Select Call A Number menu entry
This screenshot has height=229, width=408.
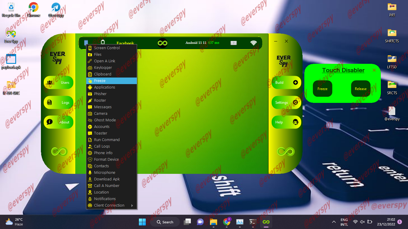tap(111, 186)
